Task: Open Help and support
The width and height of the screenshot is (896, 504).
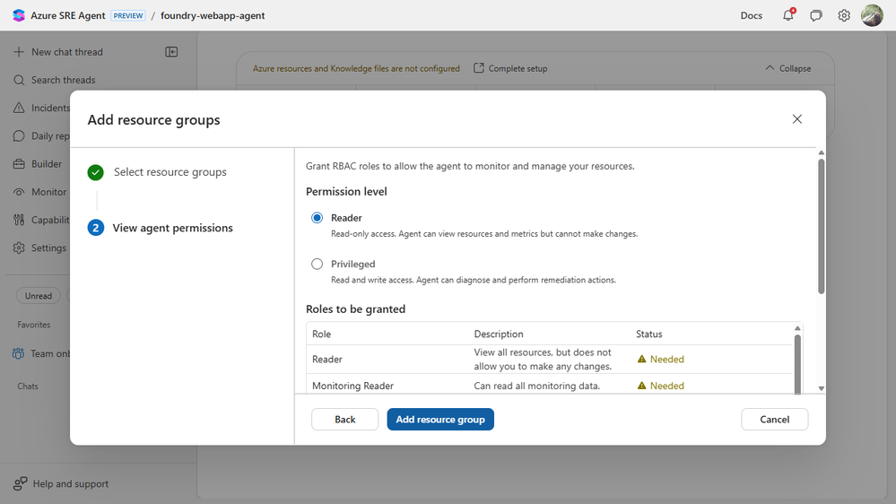Action: pos(70,484)
